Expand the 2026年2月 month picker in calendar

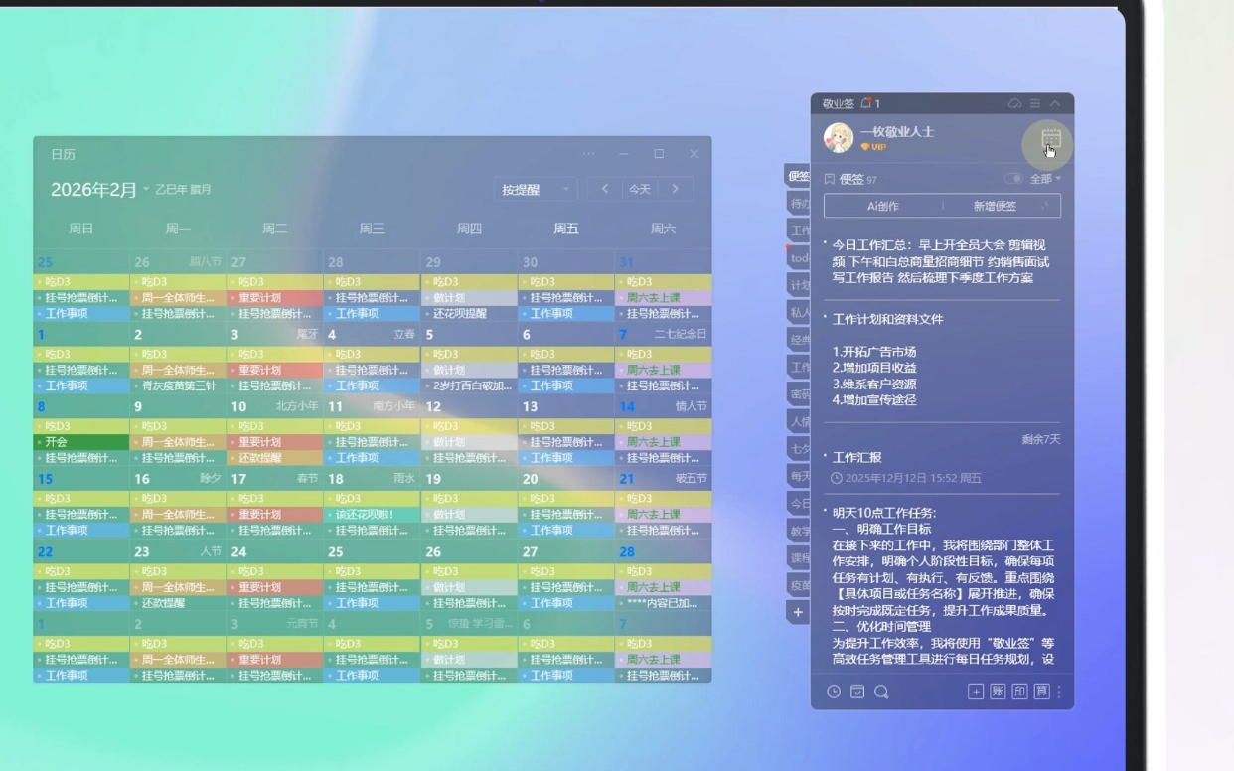point(99,189)
